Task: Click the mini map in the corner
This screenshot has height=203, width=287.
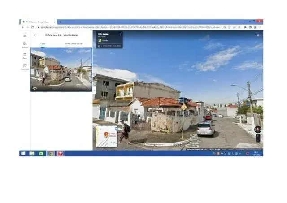Action: click(x=106, y=136)
